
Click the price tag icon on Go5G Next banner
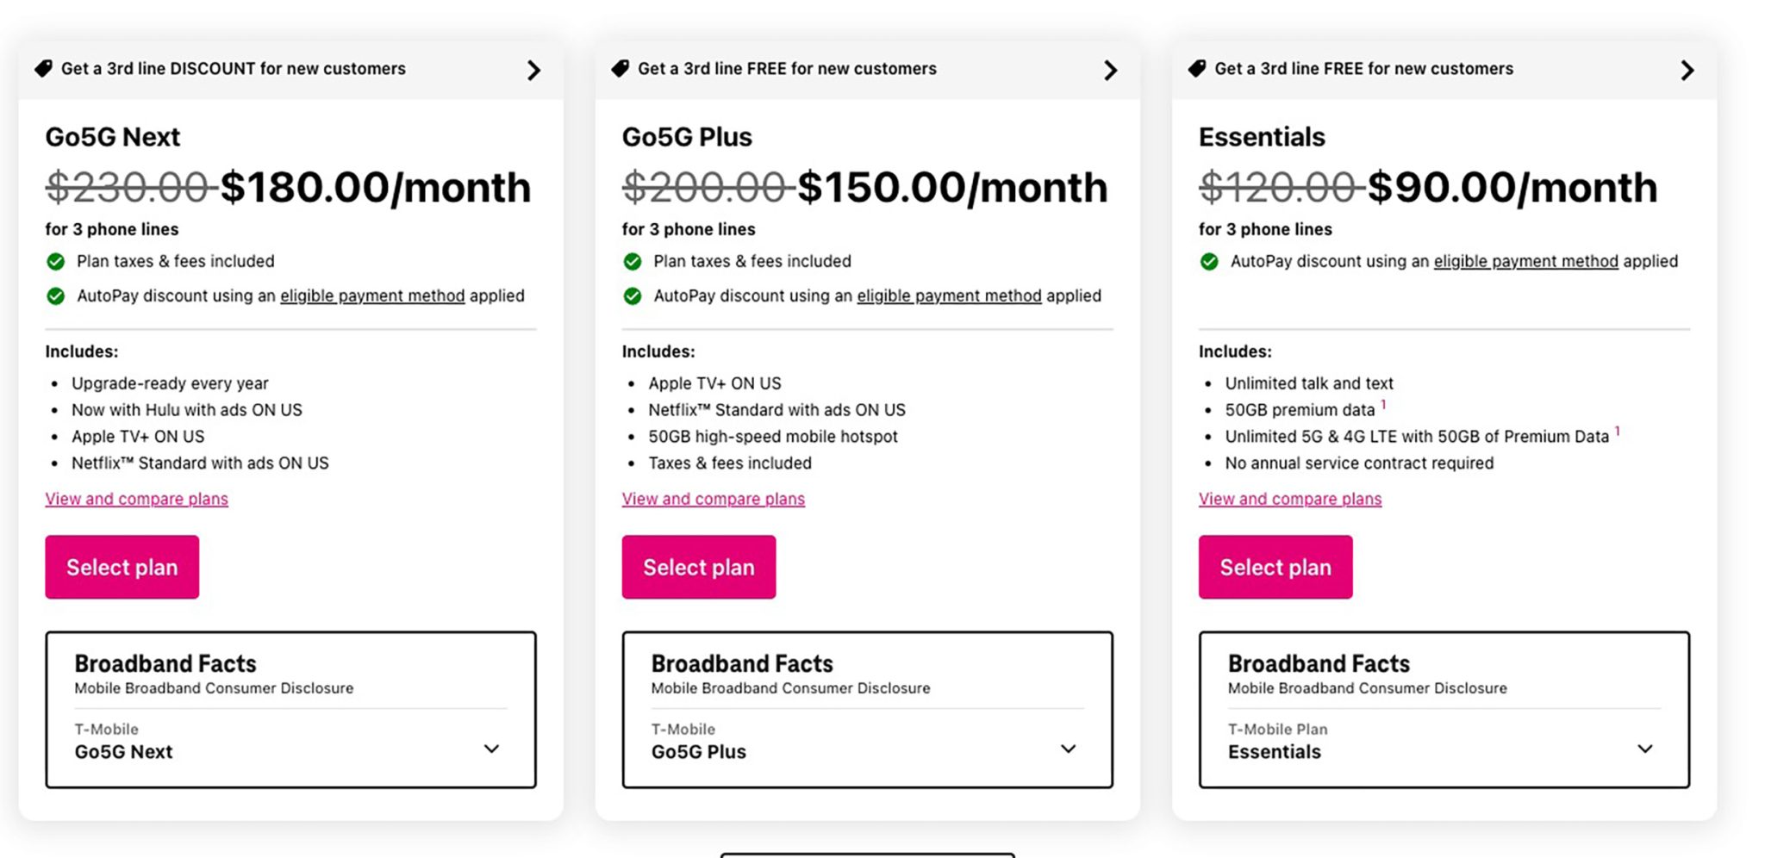[x=43, y=69]
